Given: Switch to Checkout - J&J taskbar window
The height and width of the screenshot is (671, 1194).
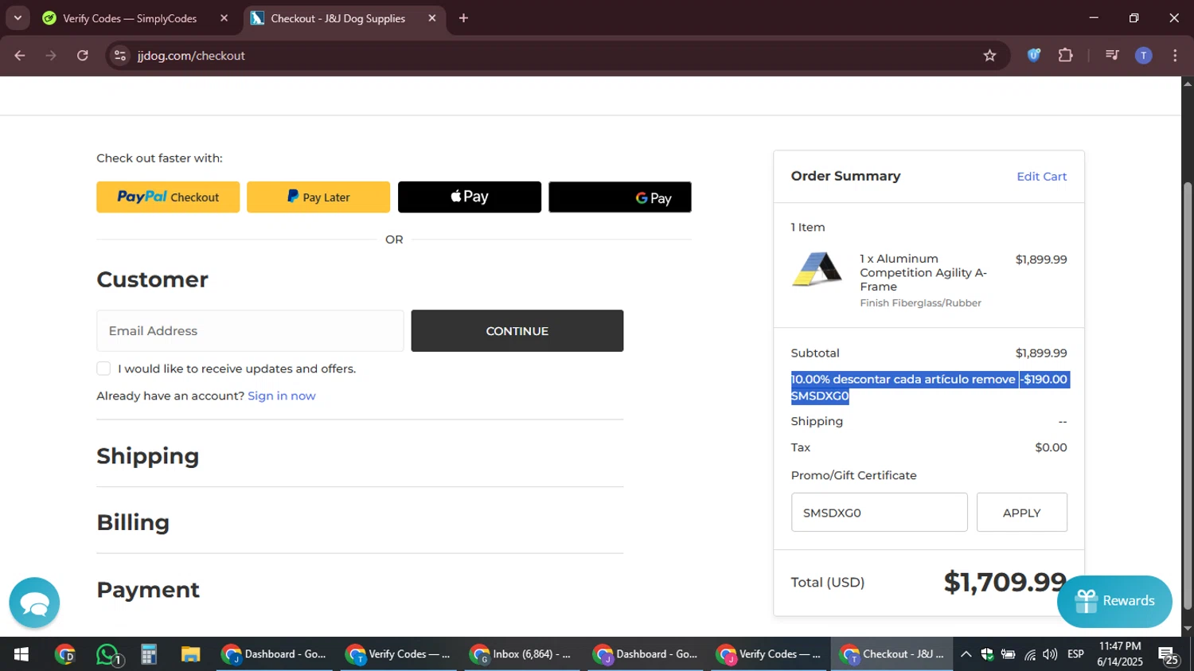Looking at the screenshot, I should click(892, 654).
